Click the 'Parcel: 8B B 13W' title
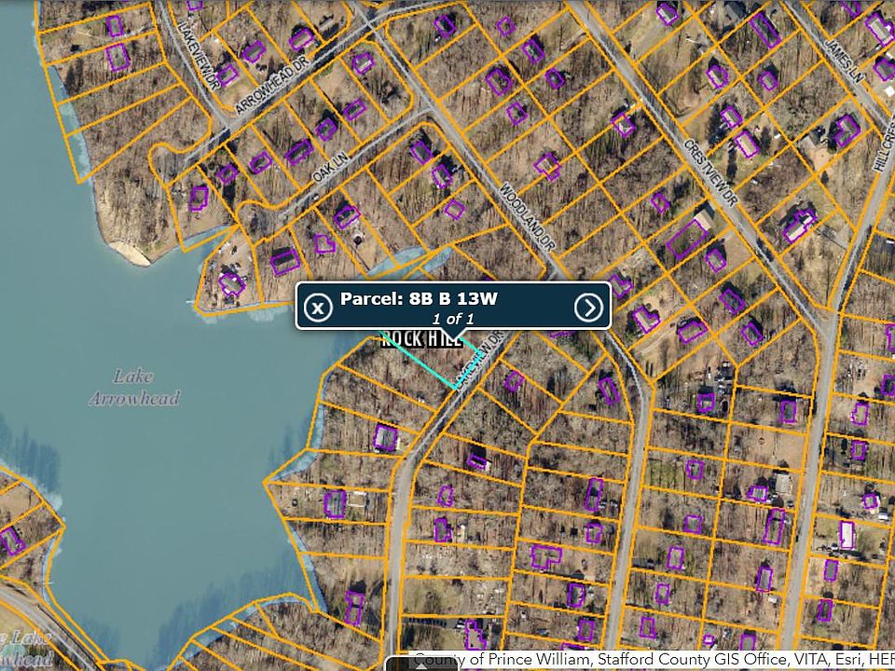 click(419, 298)
